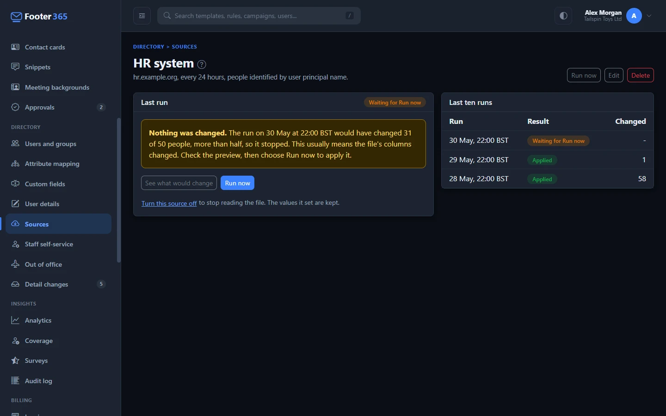Click the help icon beside HR system
The width and height of the screenshot is (666, 416).
coord(202,64)
